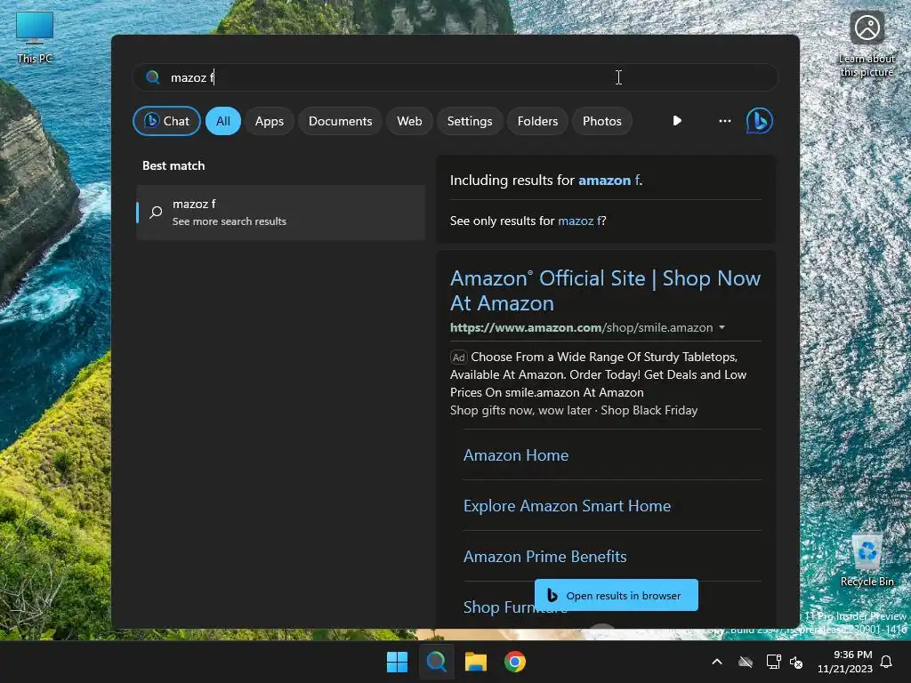The height and width of the screenshot is (683, 911).
Task: Launch Google Chrome from taskbar
Action: 515,662
